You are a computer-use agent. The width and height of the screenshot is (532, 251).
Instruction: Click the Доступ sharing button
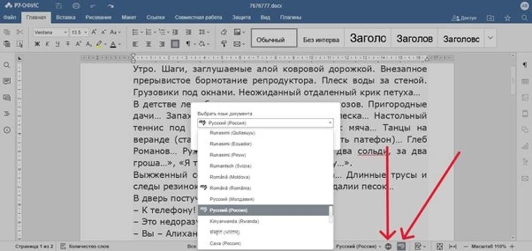point(464,18)
